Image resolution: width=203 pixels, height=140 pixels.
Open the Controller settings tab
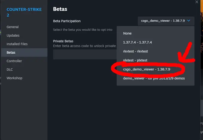point(14,61)
